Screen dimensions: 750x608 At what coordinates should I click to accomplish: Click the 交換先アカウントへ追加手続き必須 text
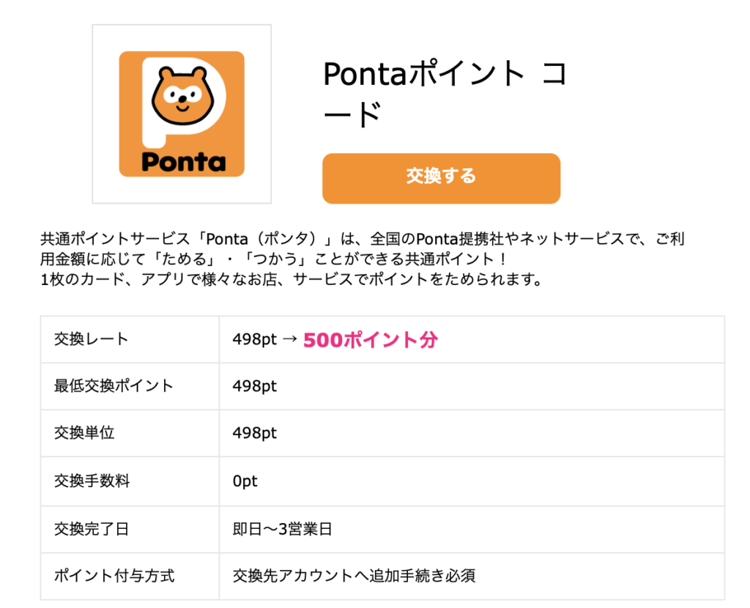(354, 576)
